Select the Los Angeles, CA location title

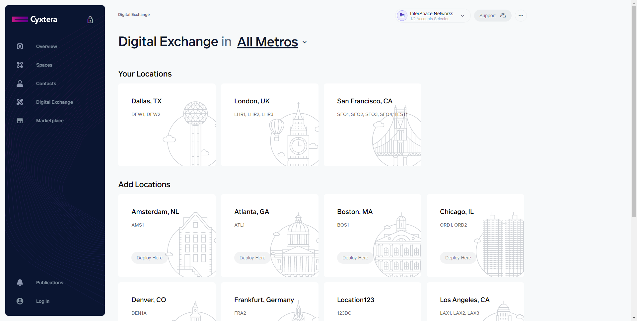point(465,300)
